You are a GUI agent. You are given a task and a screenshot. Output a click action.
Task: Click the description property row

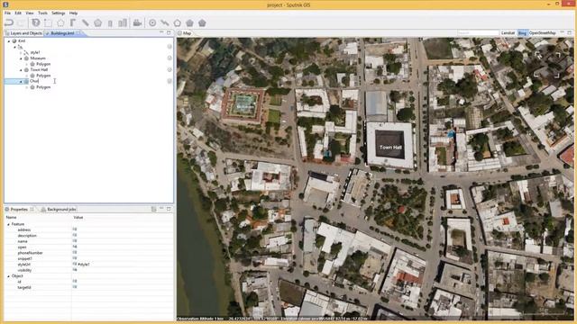click(x=88, y=236)
